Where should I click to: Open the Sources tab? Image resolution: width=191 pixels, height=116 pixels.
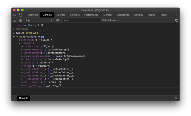click(x=61, y=15)
